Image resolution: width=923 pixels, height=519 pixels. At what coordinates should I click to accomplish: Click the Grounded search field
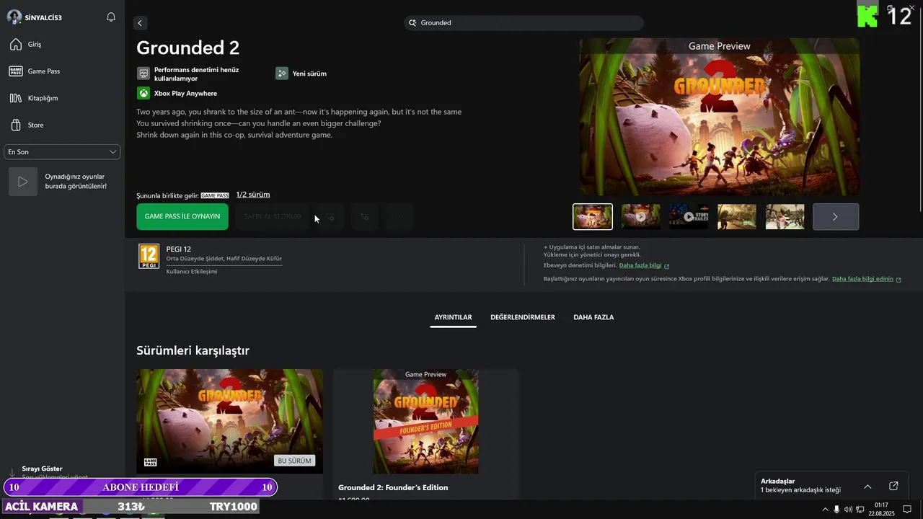[x=524, y=23]
